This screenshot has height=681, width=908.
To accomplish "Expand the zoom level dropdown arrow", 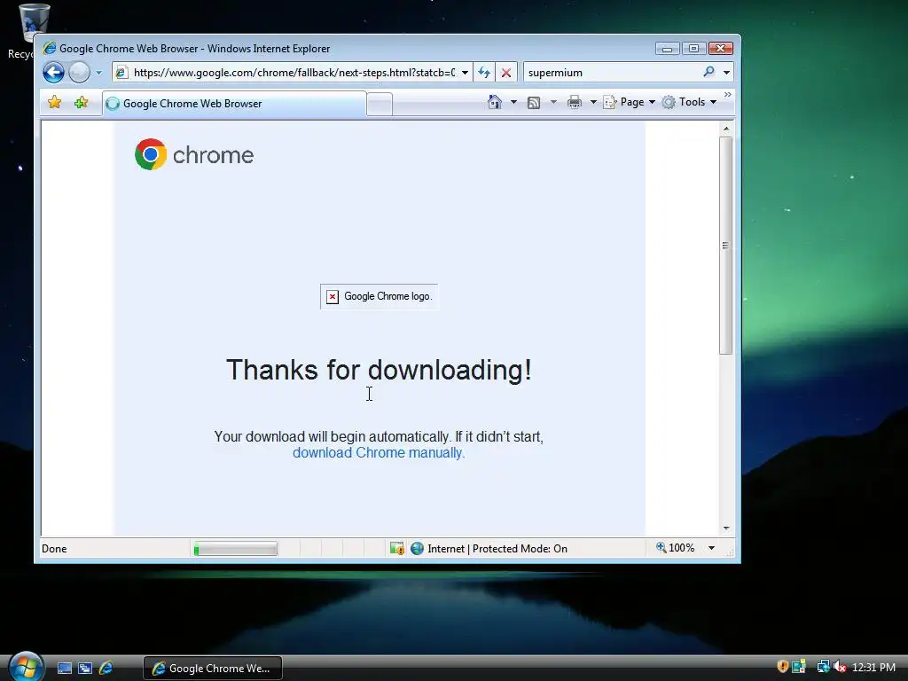I will (x=711, y=548).
